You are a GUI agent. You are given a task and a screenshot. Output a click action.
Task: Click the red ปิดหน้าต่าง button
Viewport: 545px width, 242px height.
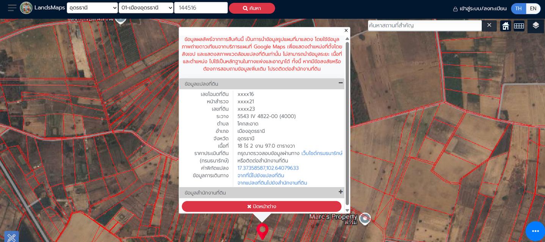tap(262, 206)
